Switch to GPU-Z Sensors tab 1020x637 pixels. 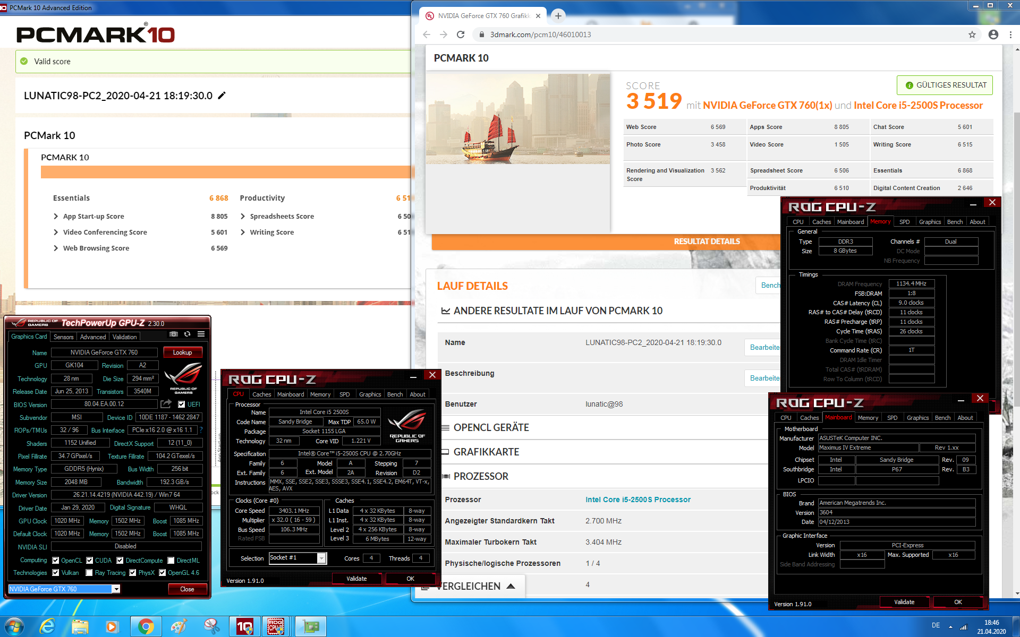pos(64,337)
